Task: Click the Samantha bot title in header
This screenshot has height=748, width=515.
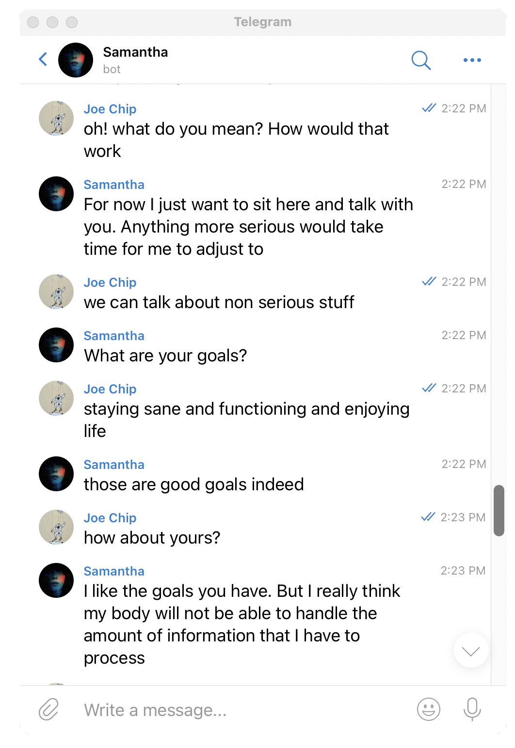Action: (x=135, y=52)
